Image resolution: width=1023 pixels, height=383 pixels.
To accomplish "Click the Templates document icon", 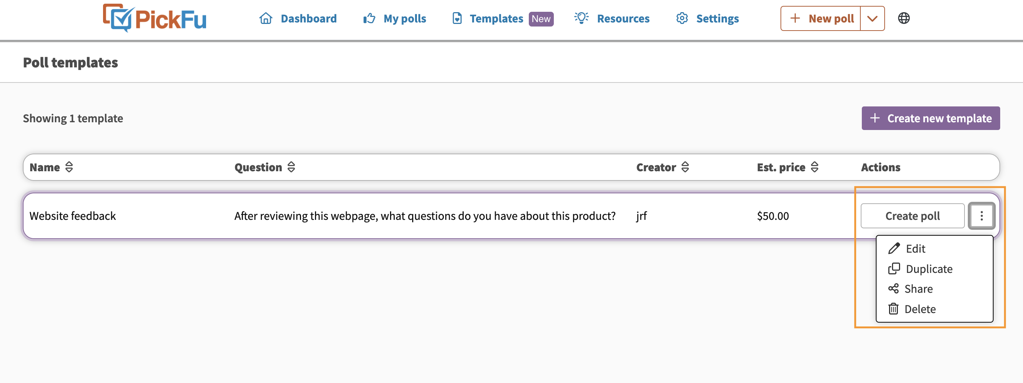I will 457,18.
